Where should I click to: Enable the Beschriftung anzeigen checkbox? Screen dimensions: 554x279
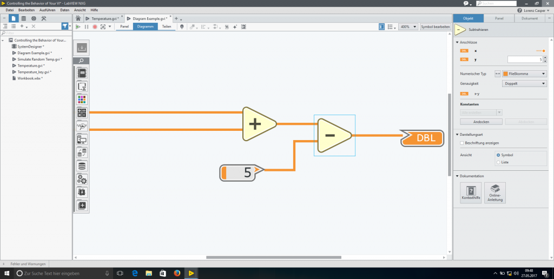coord(461,143)
